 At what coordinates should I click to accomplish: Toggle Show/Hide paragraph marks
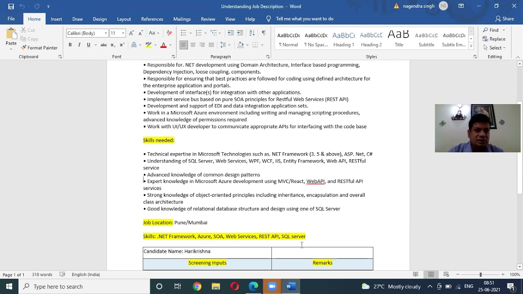[264, 33]
